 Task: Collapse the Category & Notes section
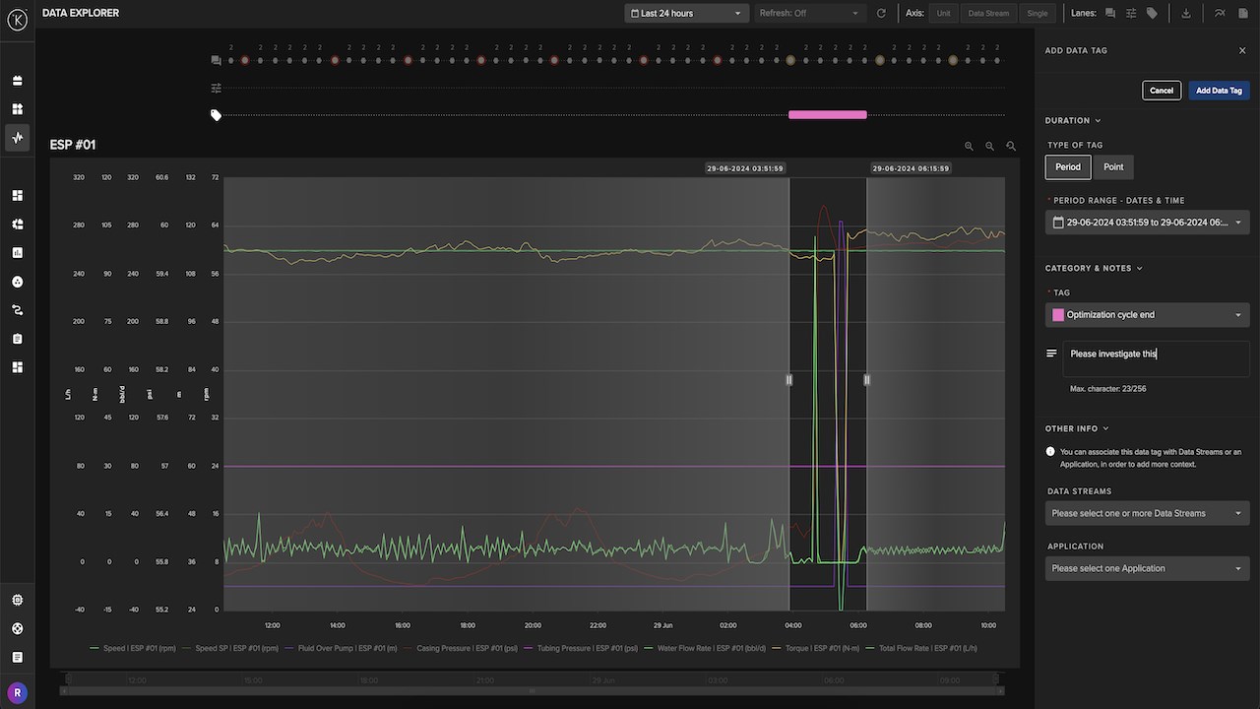tap(1094, 268)
